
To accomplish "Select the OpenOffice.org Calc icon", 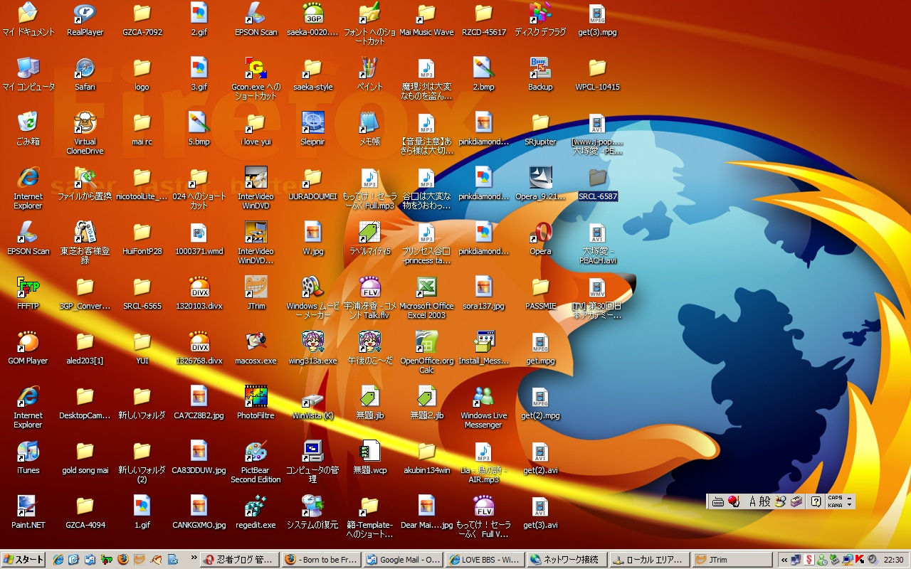I will 426,352.
